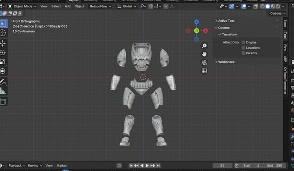Switch to the ARP sidebar tab

[285, 59]
